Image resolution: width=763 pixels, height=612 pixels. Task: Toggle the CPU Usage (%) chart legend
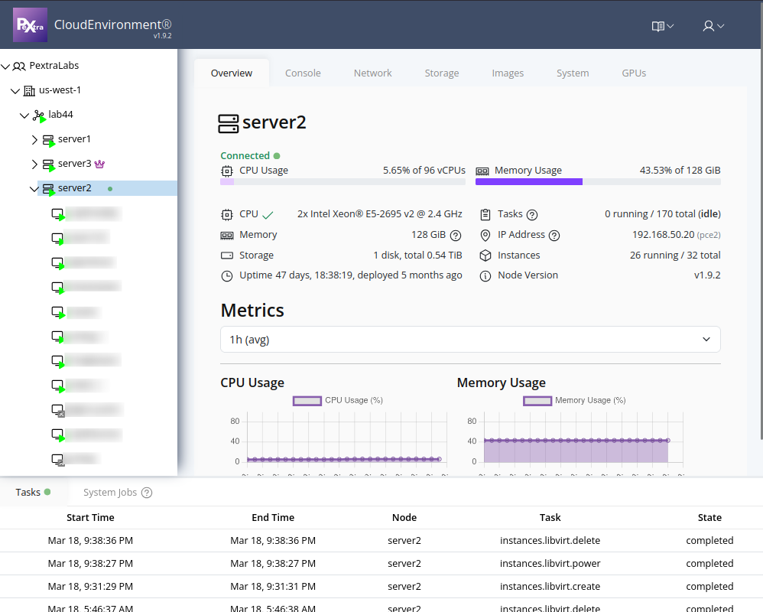tap(338, 401)
